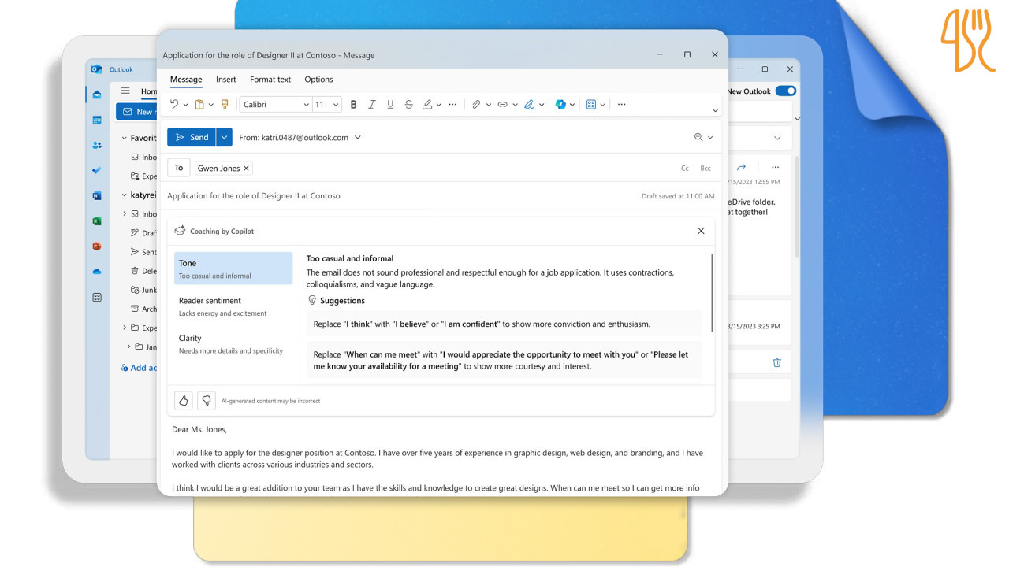Image resolution: width=1009 pixels, height=567 pixels.
Task: Click the Copilot icon in the toolbar
Action: tap(560, 104)
